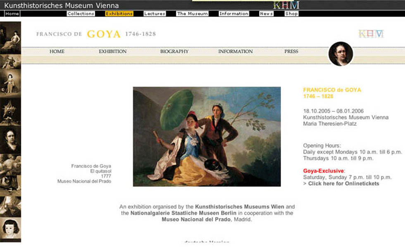Click the standing child in white sidebar thumbnail

point(10,83)
